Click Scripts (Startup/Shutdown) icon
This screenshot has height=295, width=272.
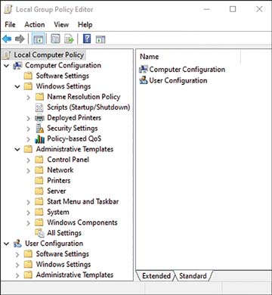[x=39, y=107]
